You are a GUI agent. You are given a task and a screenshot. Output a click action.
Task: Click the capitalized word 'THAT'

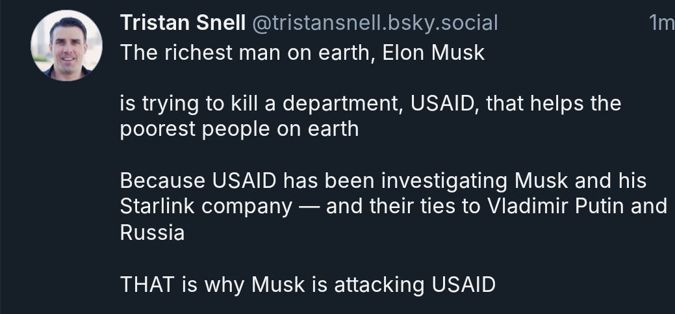[147, 285]
